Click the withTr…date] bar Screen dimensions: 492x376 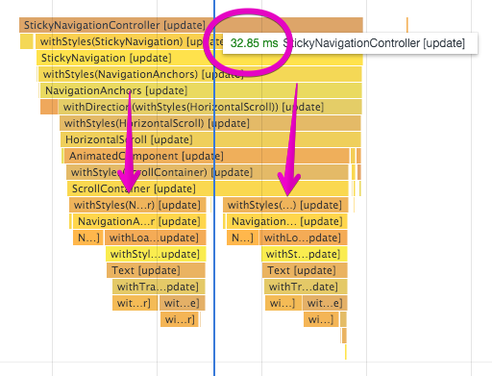tap(306, 287)
